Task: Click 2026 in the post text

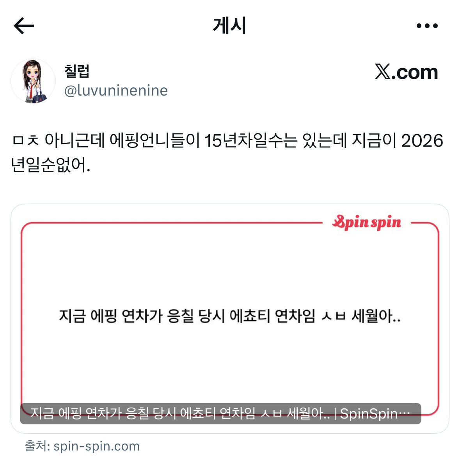Action: 422,141
